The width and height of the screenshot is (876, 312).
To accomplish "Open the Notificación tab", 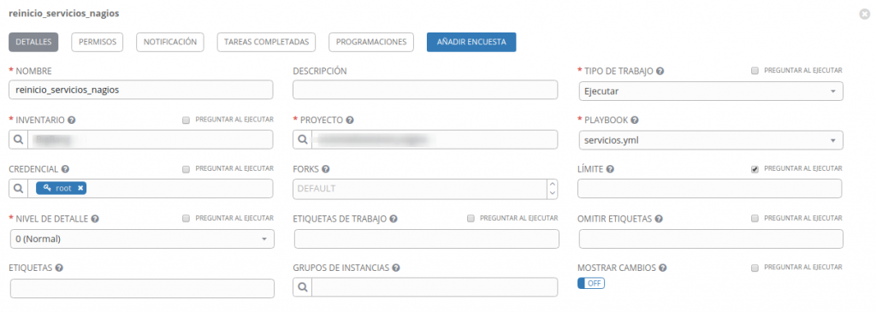I will 170,42.
